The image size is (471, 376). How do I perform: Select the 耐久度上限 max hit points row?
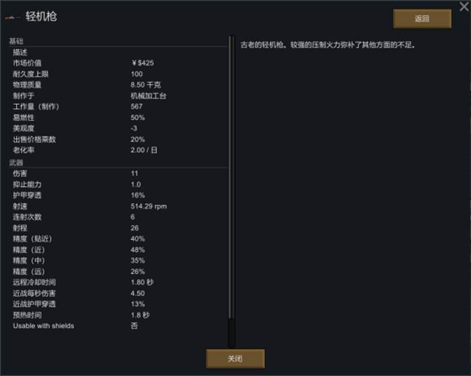coord(118,74)
